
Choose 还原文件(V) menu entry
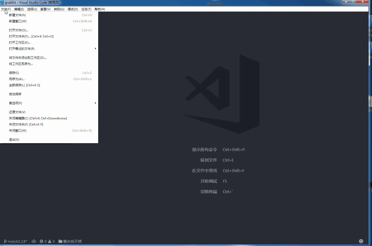[49, 112]
